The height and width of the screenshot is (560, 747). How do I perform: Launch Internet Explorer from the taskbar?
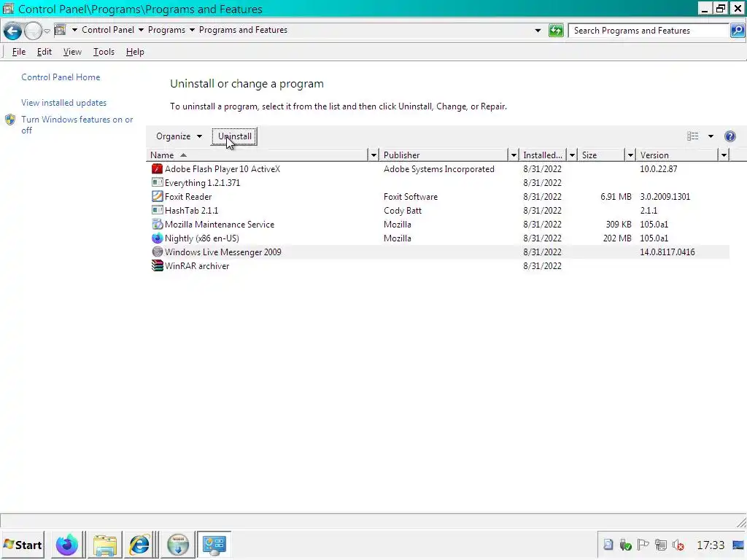point(140,545)
